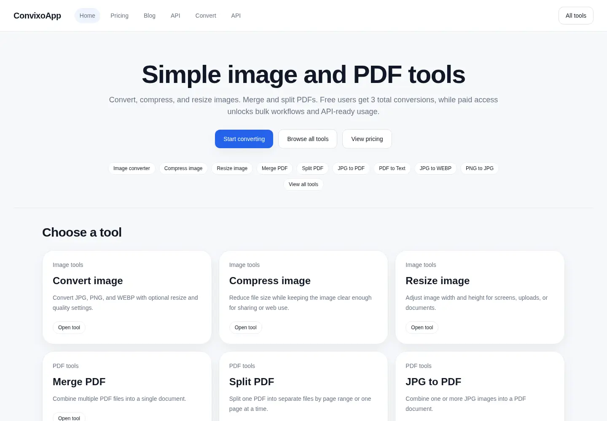Open the JPG to WEBP chip
The image size is (607, 421).
[435, 168]
